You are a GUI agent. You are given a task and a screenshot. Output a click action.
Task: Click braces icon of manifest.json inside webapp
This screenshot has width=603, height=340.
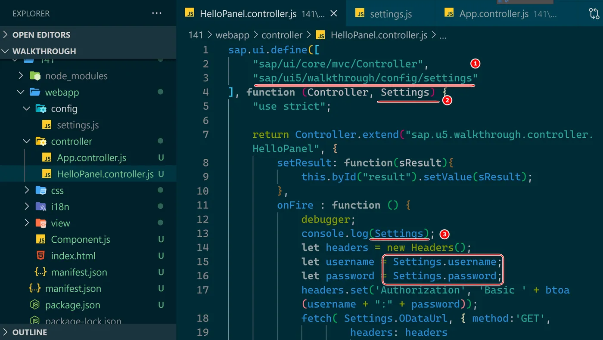pyautogui.click(x=41, y=272)
